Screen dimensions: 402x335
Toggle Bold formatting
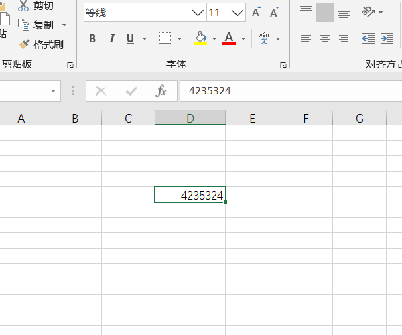(92, 38)
